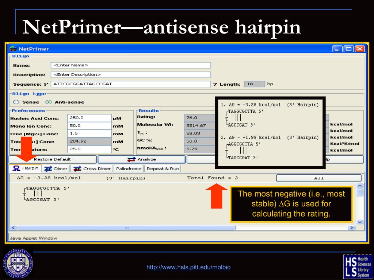Run the Analyze button
374x280 pixels.
point(142,159)
